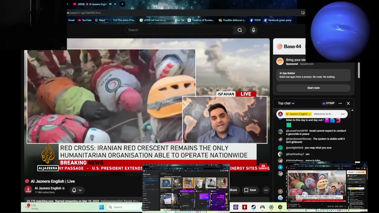Open the Windows Start menu
This screenshot has height=213, width=379.
(x=102, y=207)
